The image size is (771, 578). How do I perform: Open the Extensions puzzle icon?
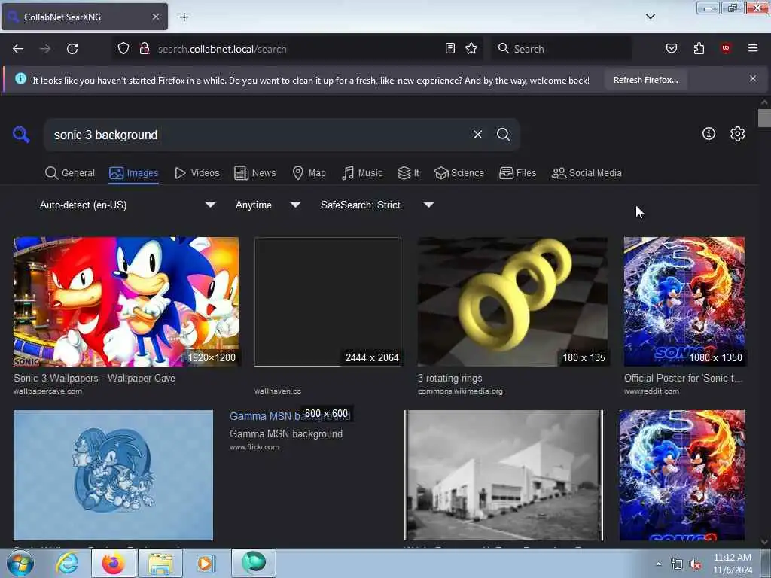click(699, 48)
